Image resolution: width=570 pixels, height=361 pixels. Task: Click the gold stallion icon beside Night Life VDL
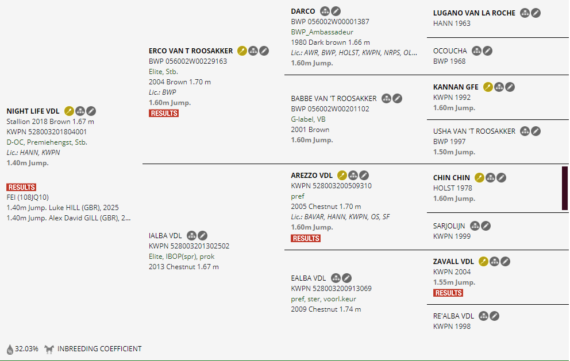(69, 111)
